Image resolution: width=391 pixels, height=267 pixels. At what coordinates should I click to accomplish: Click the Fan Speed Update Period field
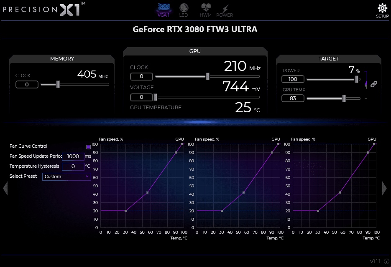73,156
